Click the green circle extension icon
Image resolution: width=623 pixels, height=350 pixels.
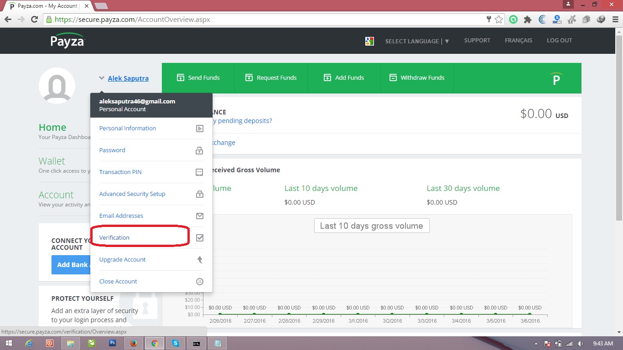point(514,20)
